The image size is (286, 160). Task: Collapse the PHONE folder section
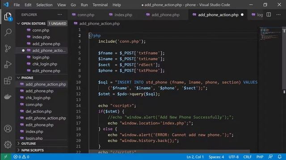click(18, 78)
